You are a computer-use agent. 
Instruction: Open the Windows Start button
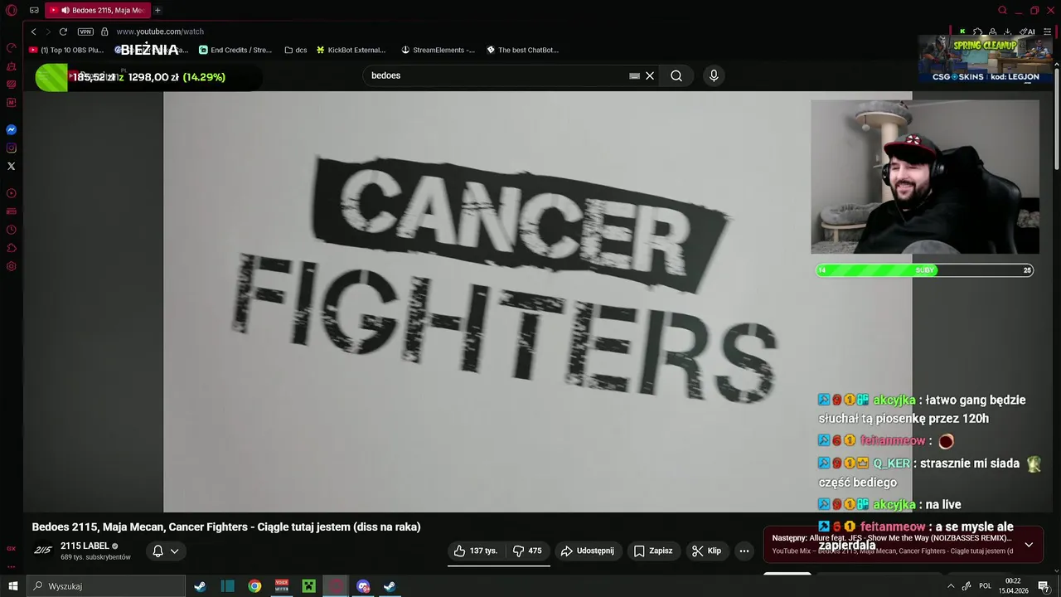pyautogui.click(x=12, y=586)
